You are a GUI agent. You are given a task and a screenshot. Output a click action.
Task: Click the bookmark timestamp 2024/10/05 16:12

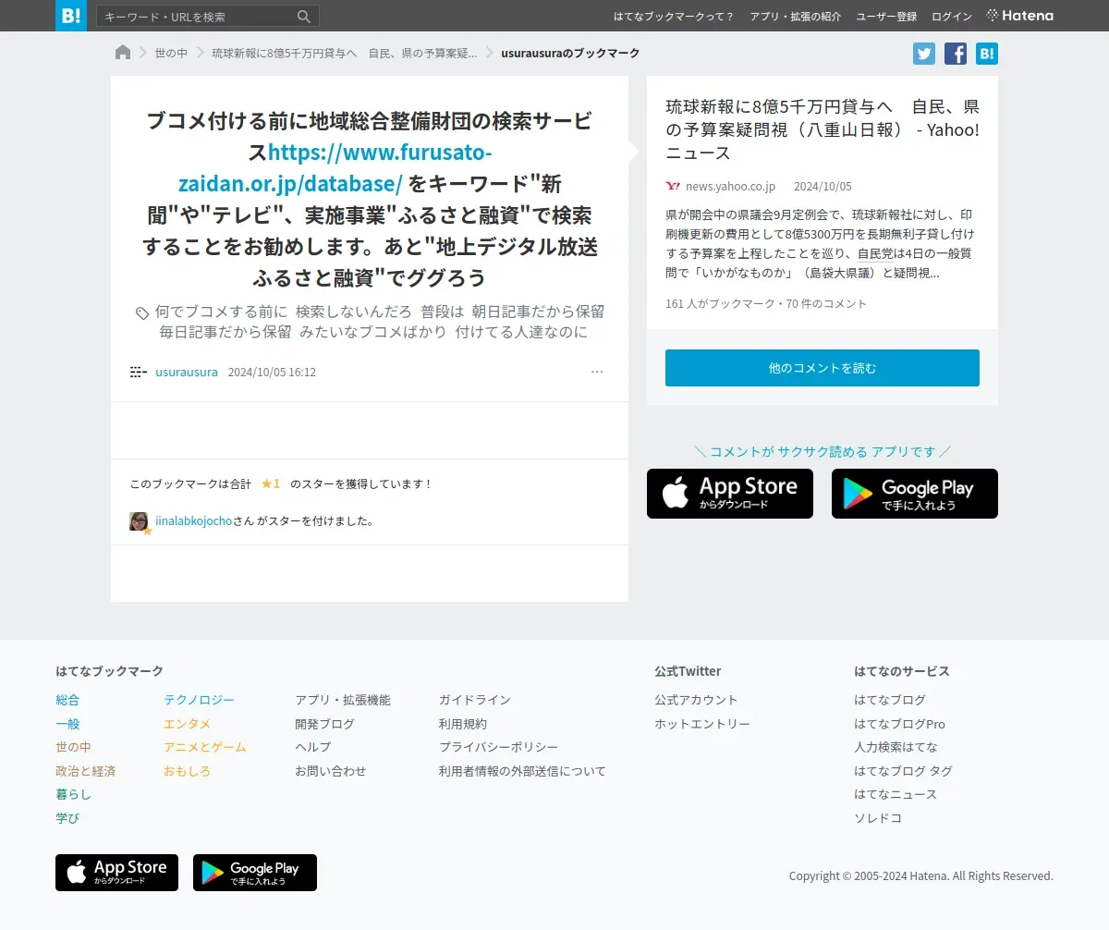coord(272,373)
